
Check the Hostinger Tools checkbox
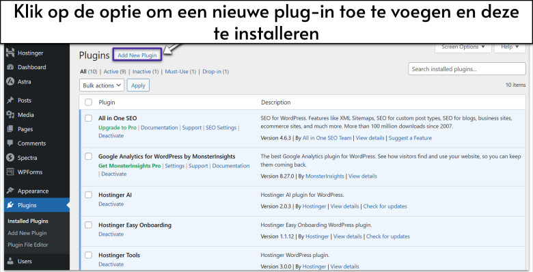pos(88,255)
